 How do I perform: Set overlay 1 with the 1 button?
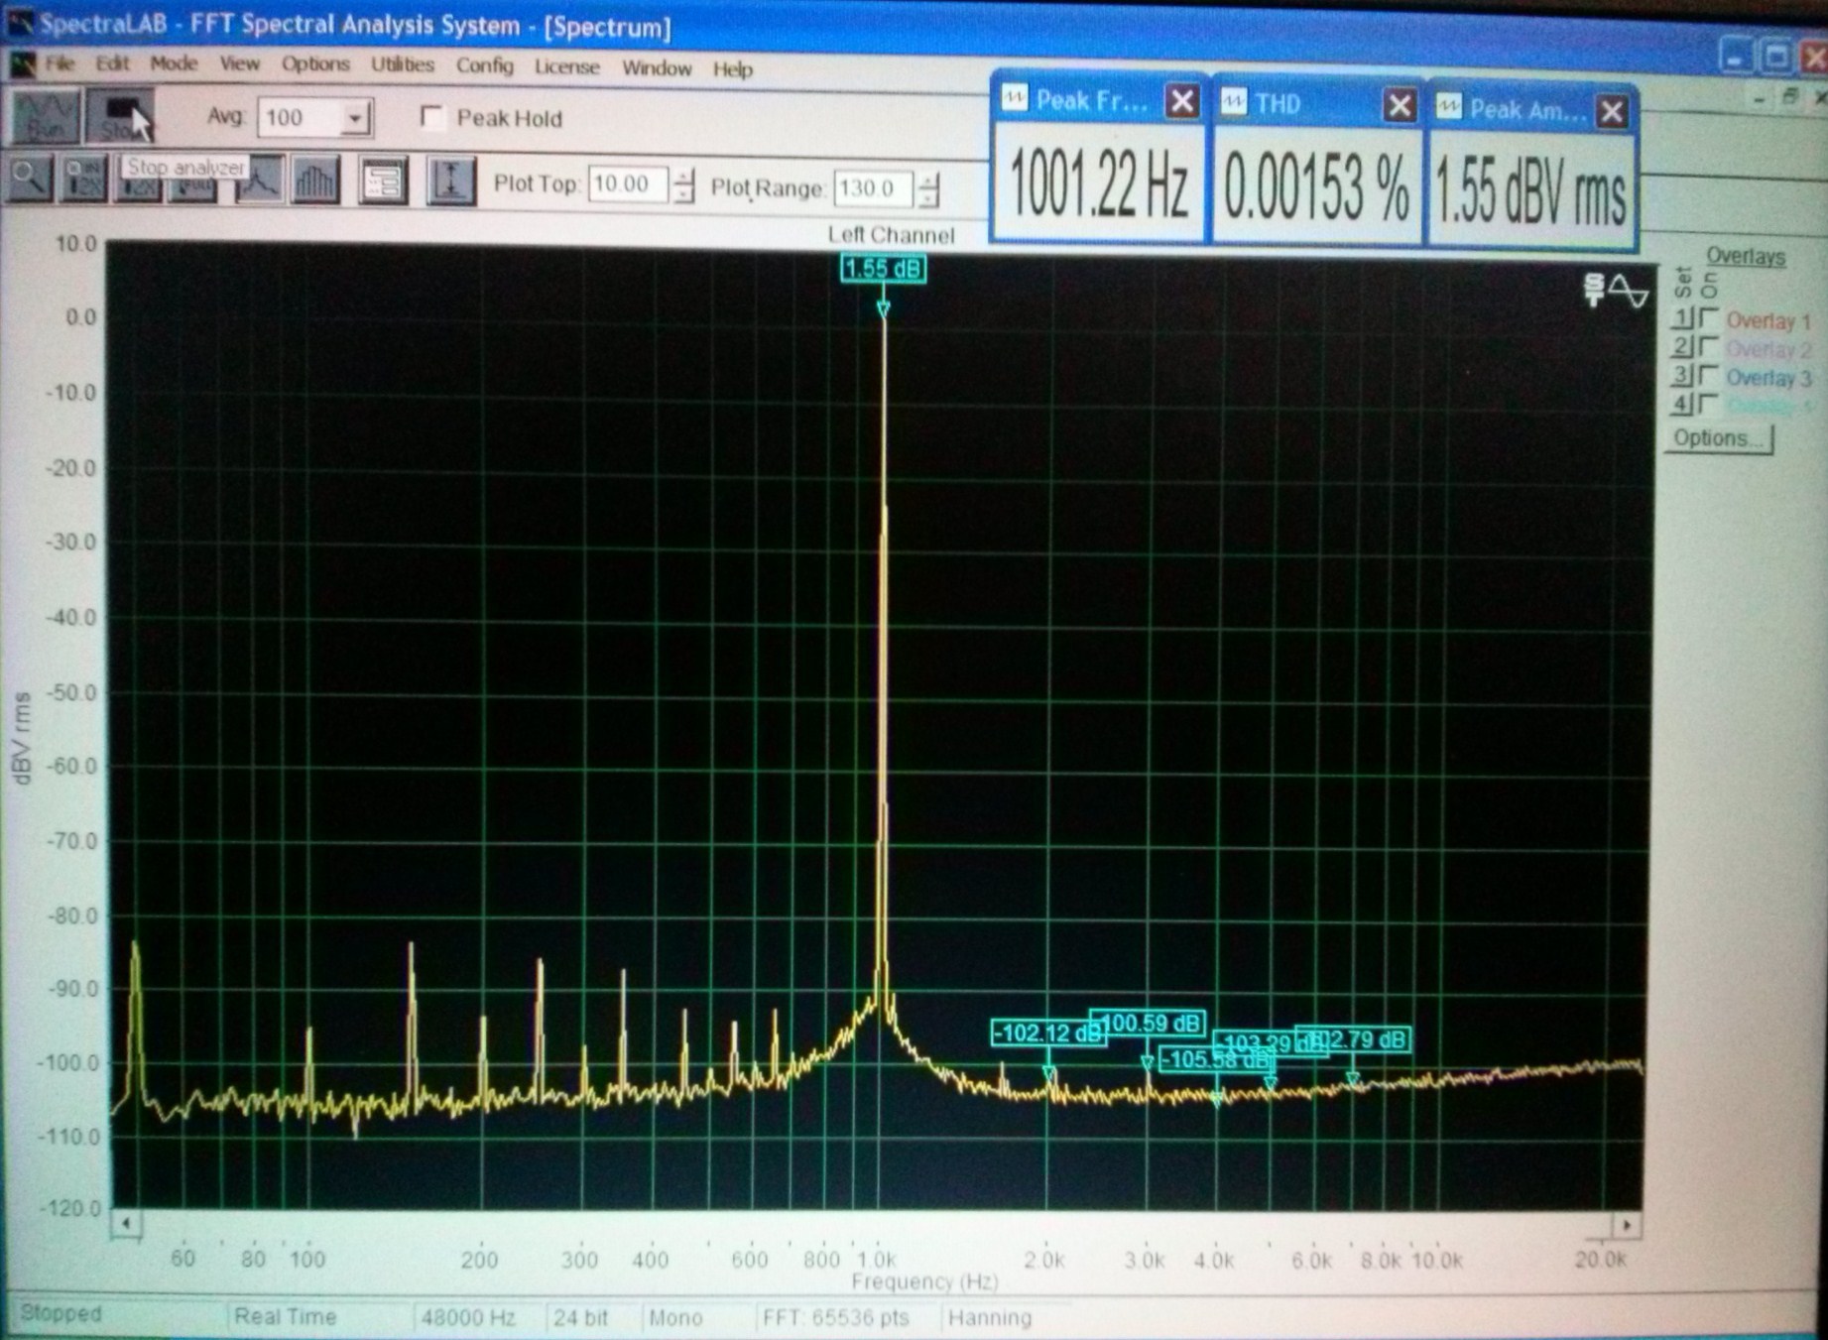click(1682, 318)
